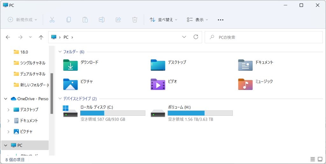
Task: Collapse the OneDrive - Personal tree node
Action: 6,99
